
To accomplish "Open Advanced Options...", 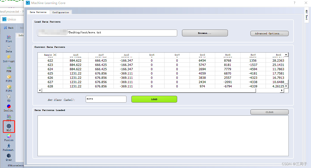I will (269, 33).
